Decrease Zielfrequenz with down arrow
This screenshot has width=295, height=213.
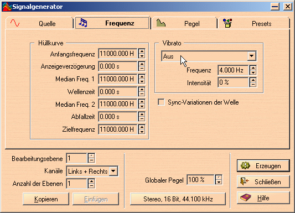[x=142, y=132]
